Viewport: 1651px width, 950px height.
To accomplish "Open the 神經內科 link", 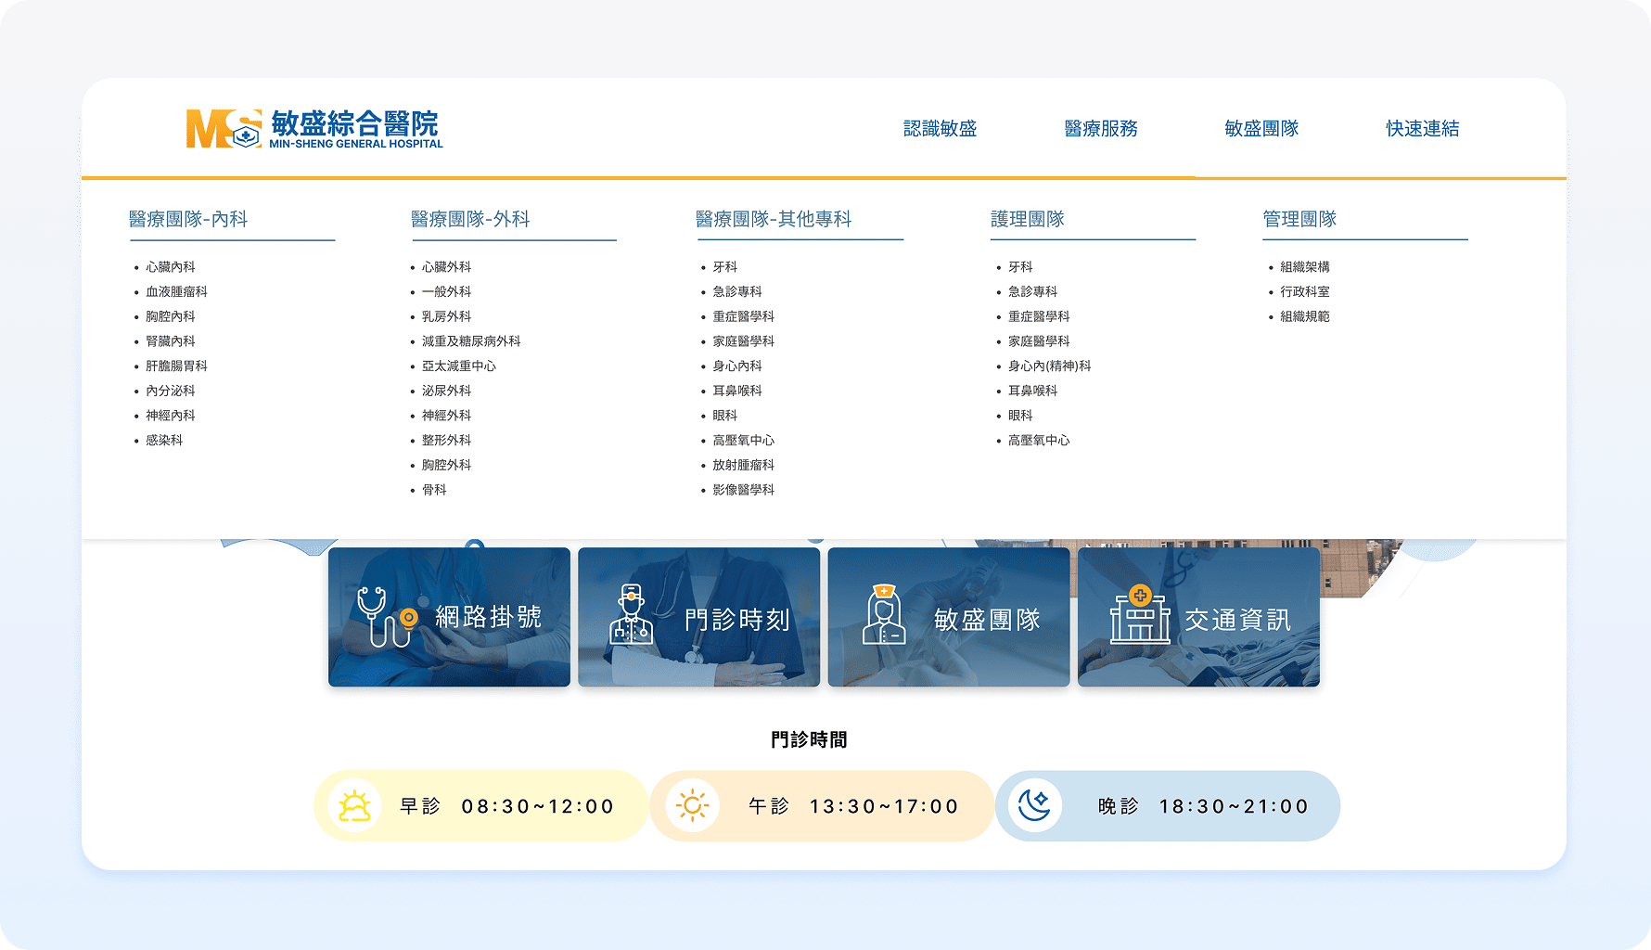I will (x=171, y=416).
